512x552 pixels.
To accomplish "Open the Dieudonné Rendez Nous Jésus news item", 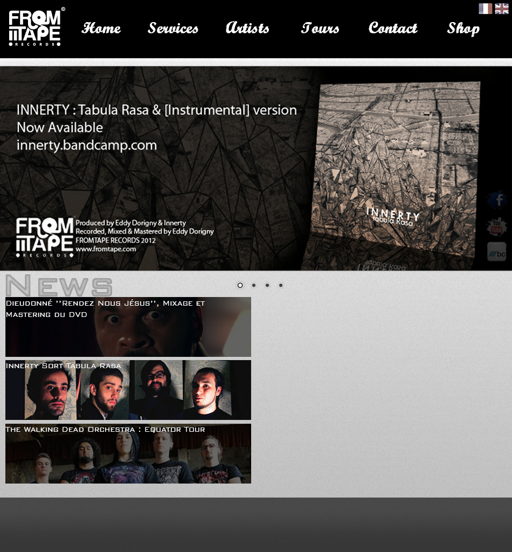I will [x=128, y=327].
